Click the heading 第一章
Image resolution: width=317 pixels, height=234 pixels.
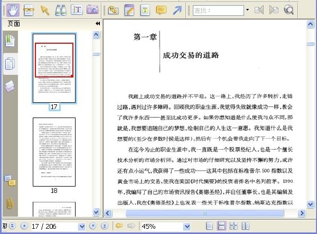click(x=145, y=37)
